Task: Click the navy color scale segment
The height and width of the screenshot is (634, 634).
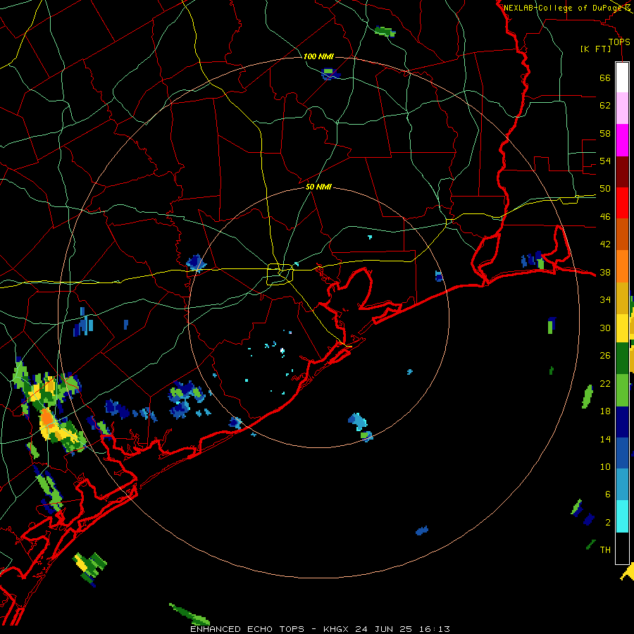Action: tap(622, 422)
